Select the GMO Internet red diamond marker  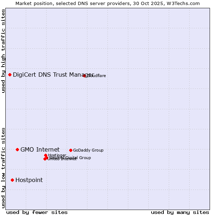[17, 149]
